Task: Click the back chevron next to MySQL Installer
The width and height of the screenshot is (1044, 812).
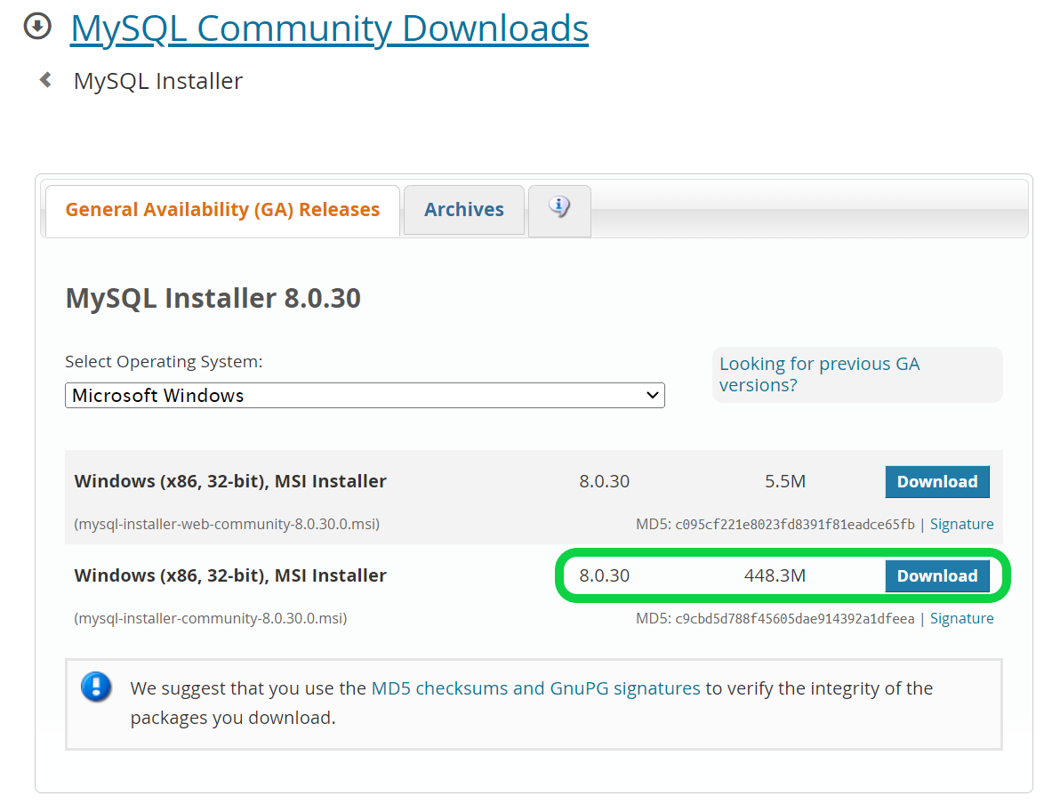Action: coord(45,80)
